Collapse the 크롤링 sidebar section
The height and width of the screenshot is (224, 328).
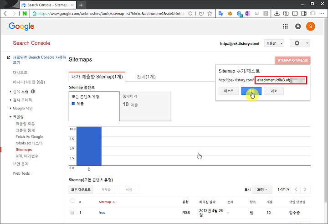click(x=10, y=117)
